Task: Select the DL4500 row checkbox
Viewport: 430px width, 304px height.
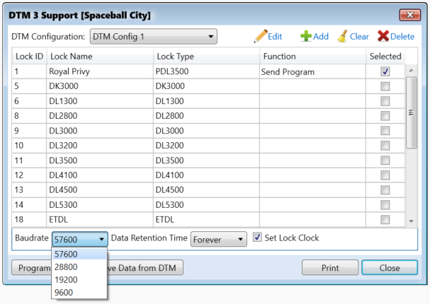Action: 385,190
